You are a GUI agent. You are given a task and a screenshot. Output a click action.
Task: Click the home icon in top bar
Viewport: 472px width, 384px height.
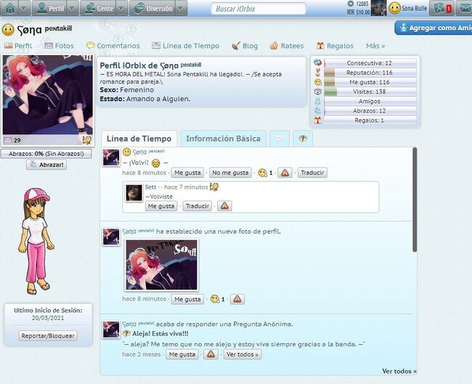[x=9, y=8]
